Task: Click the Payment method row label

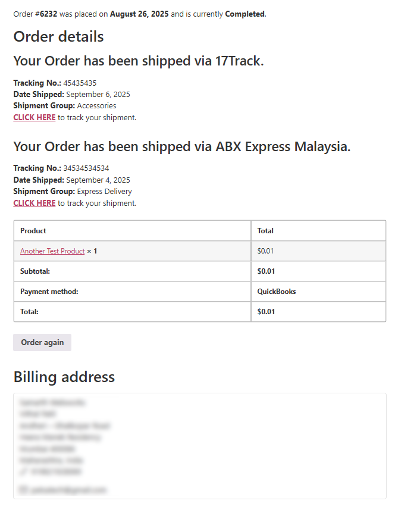Action: tap(49, 292)
